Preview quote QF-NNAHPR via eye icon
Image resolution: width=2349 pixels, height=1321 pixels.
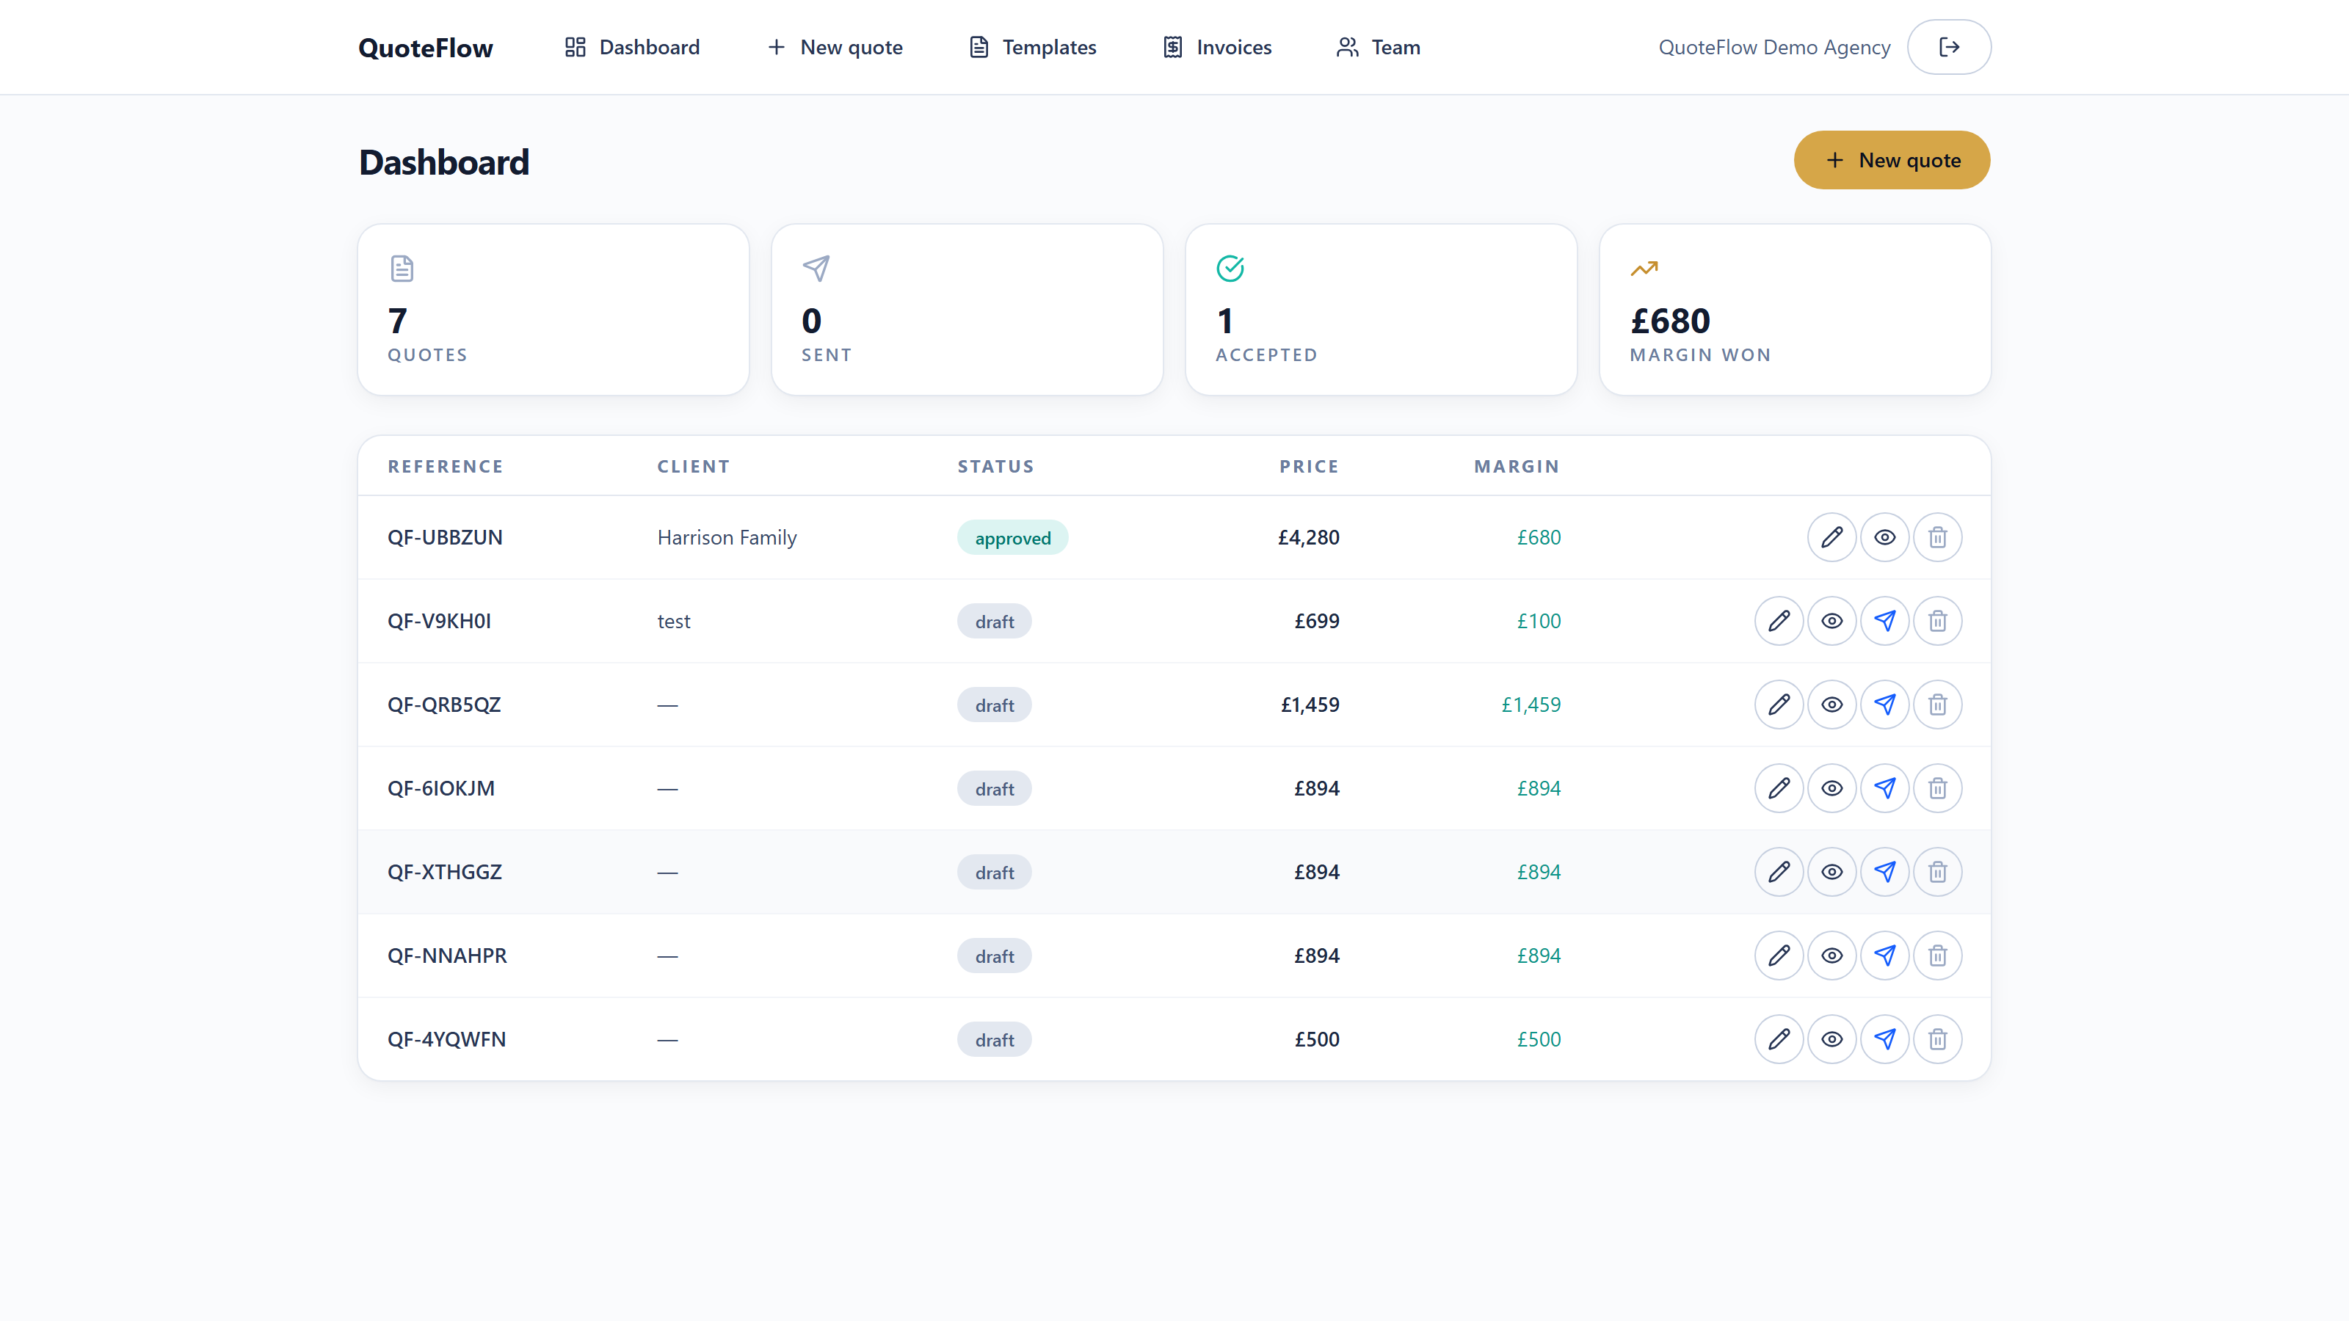[1831, 956]
